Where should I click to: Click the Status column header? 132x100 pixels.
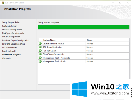(90, 40)
